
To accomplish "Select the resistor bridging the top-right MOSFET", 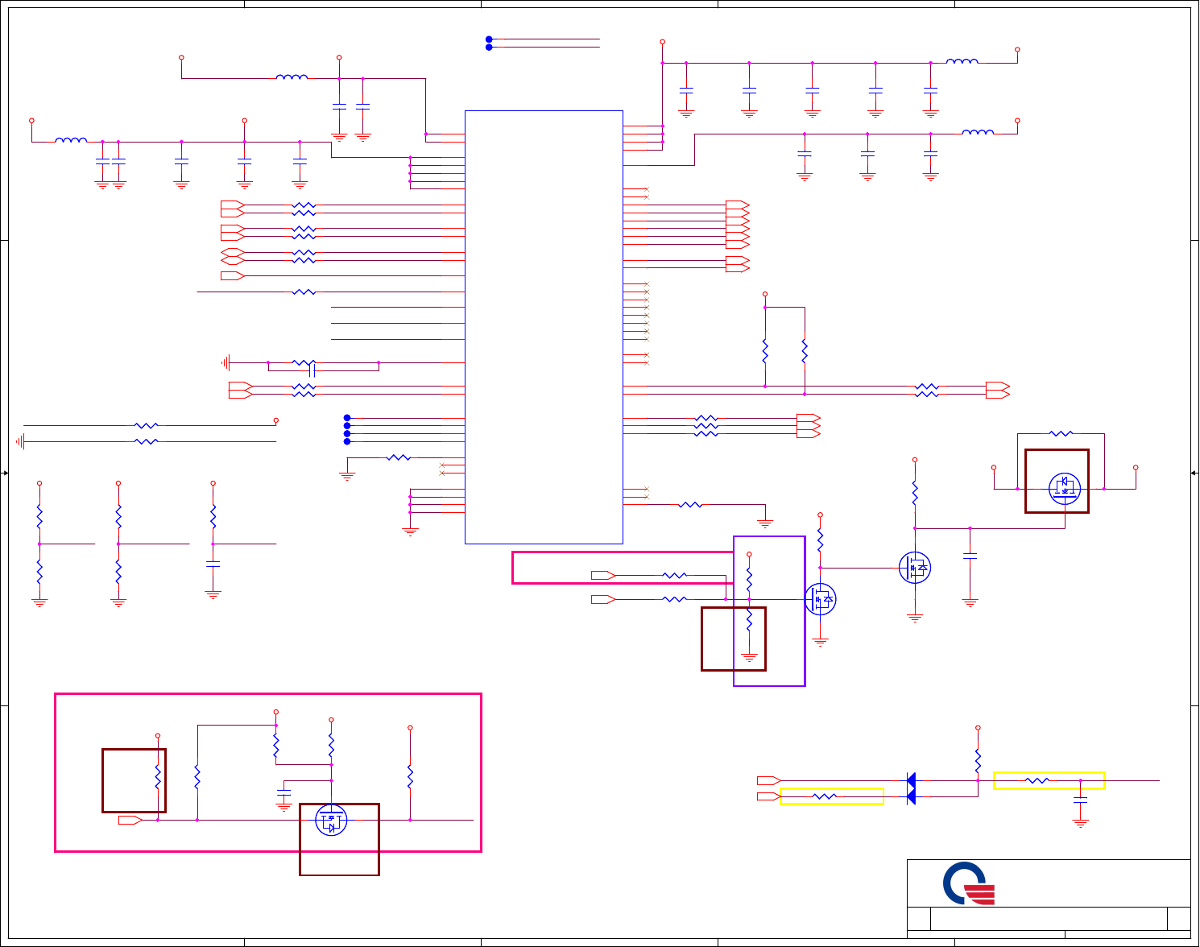I will coord(1061,433).
